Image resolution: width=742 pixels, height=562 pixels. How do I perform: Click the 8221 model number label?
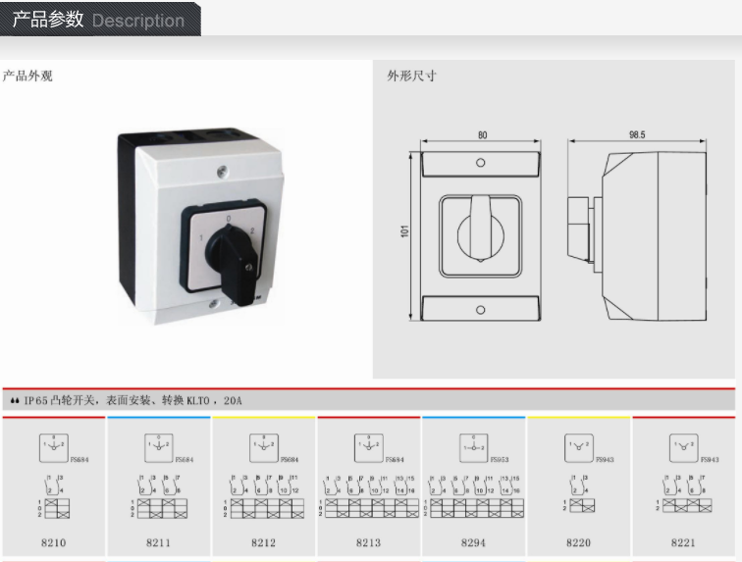point(683,541)
